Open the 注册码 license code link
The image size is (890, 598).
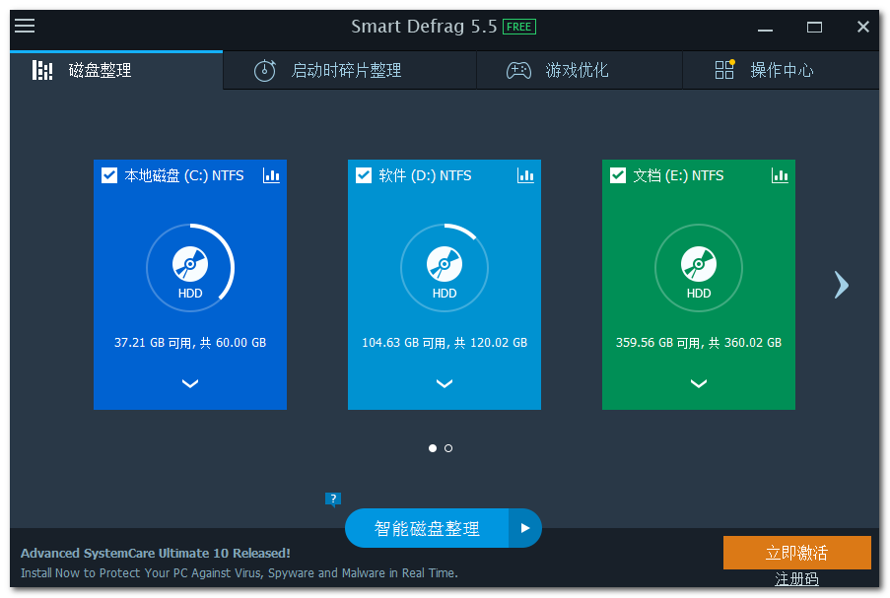click(x=797, y=579)
